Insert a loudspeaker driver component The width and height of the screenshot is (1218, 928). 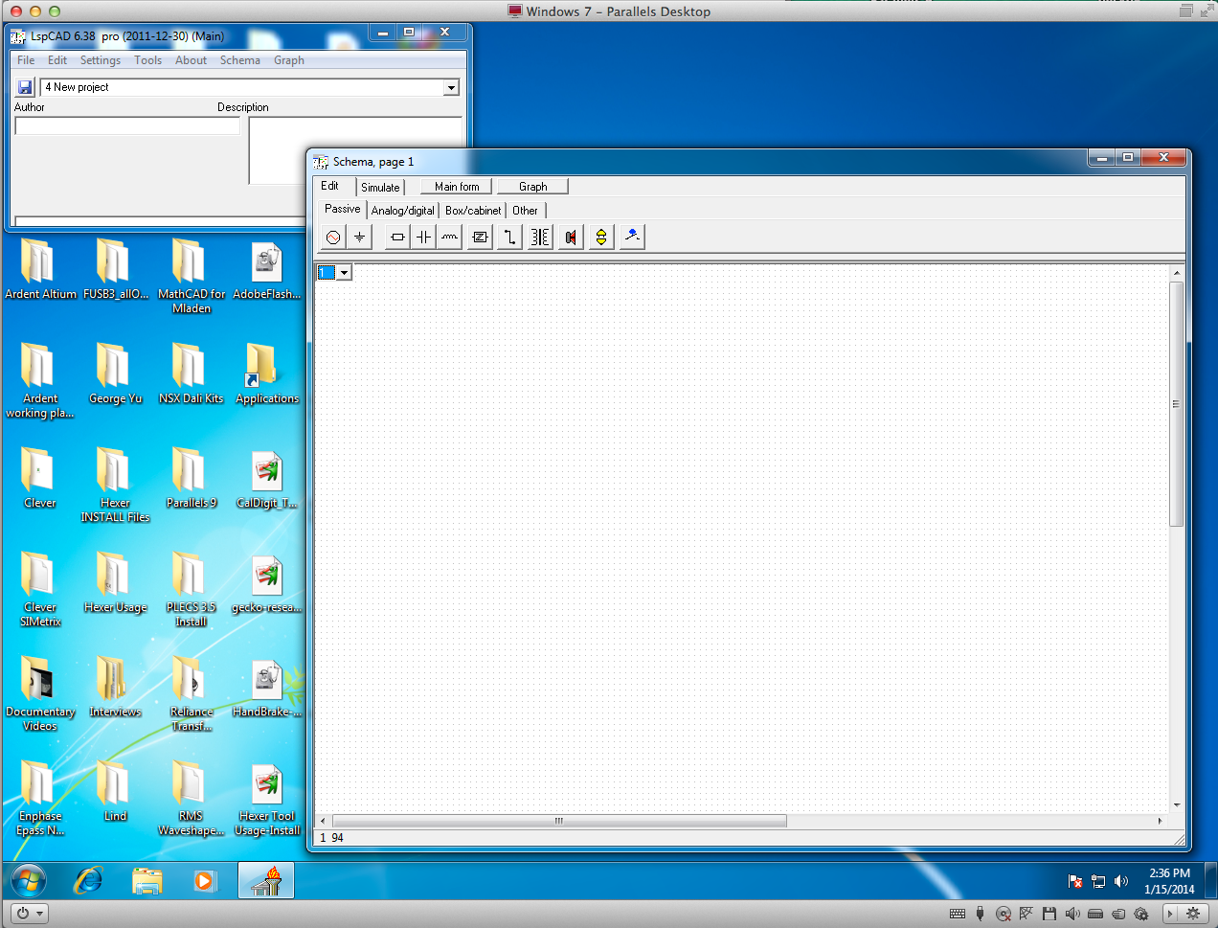pyautogui.click(x=571, y=237)
